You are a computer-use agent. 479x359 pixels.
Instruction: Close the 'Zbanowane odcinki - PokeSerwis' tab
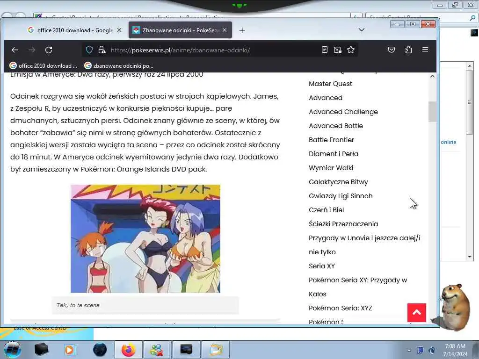pos(225,30)
